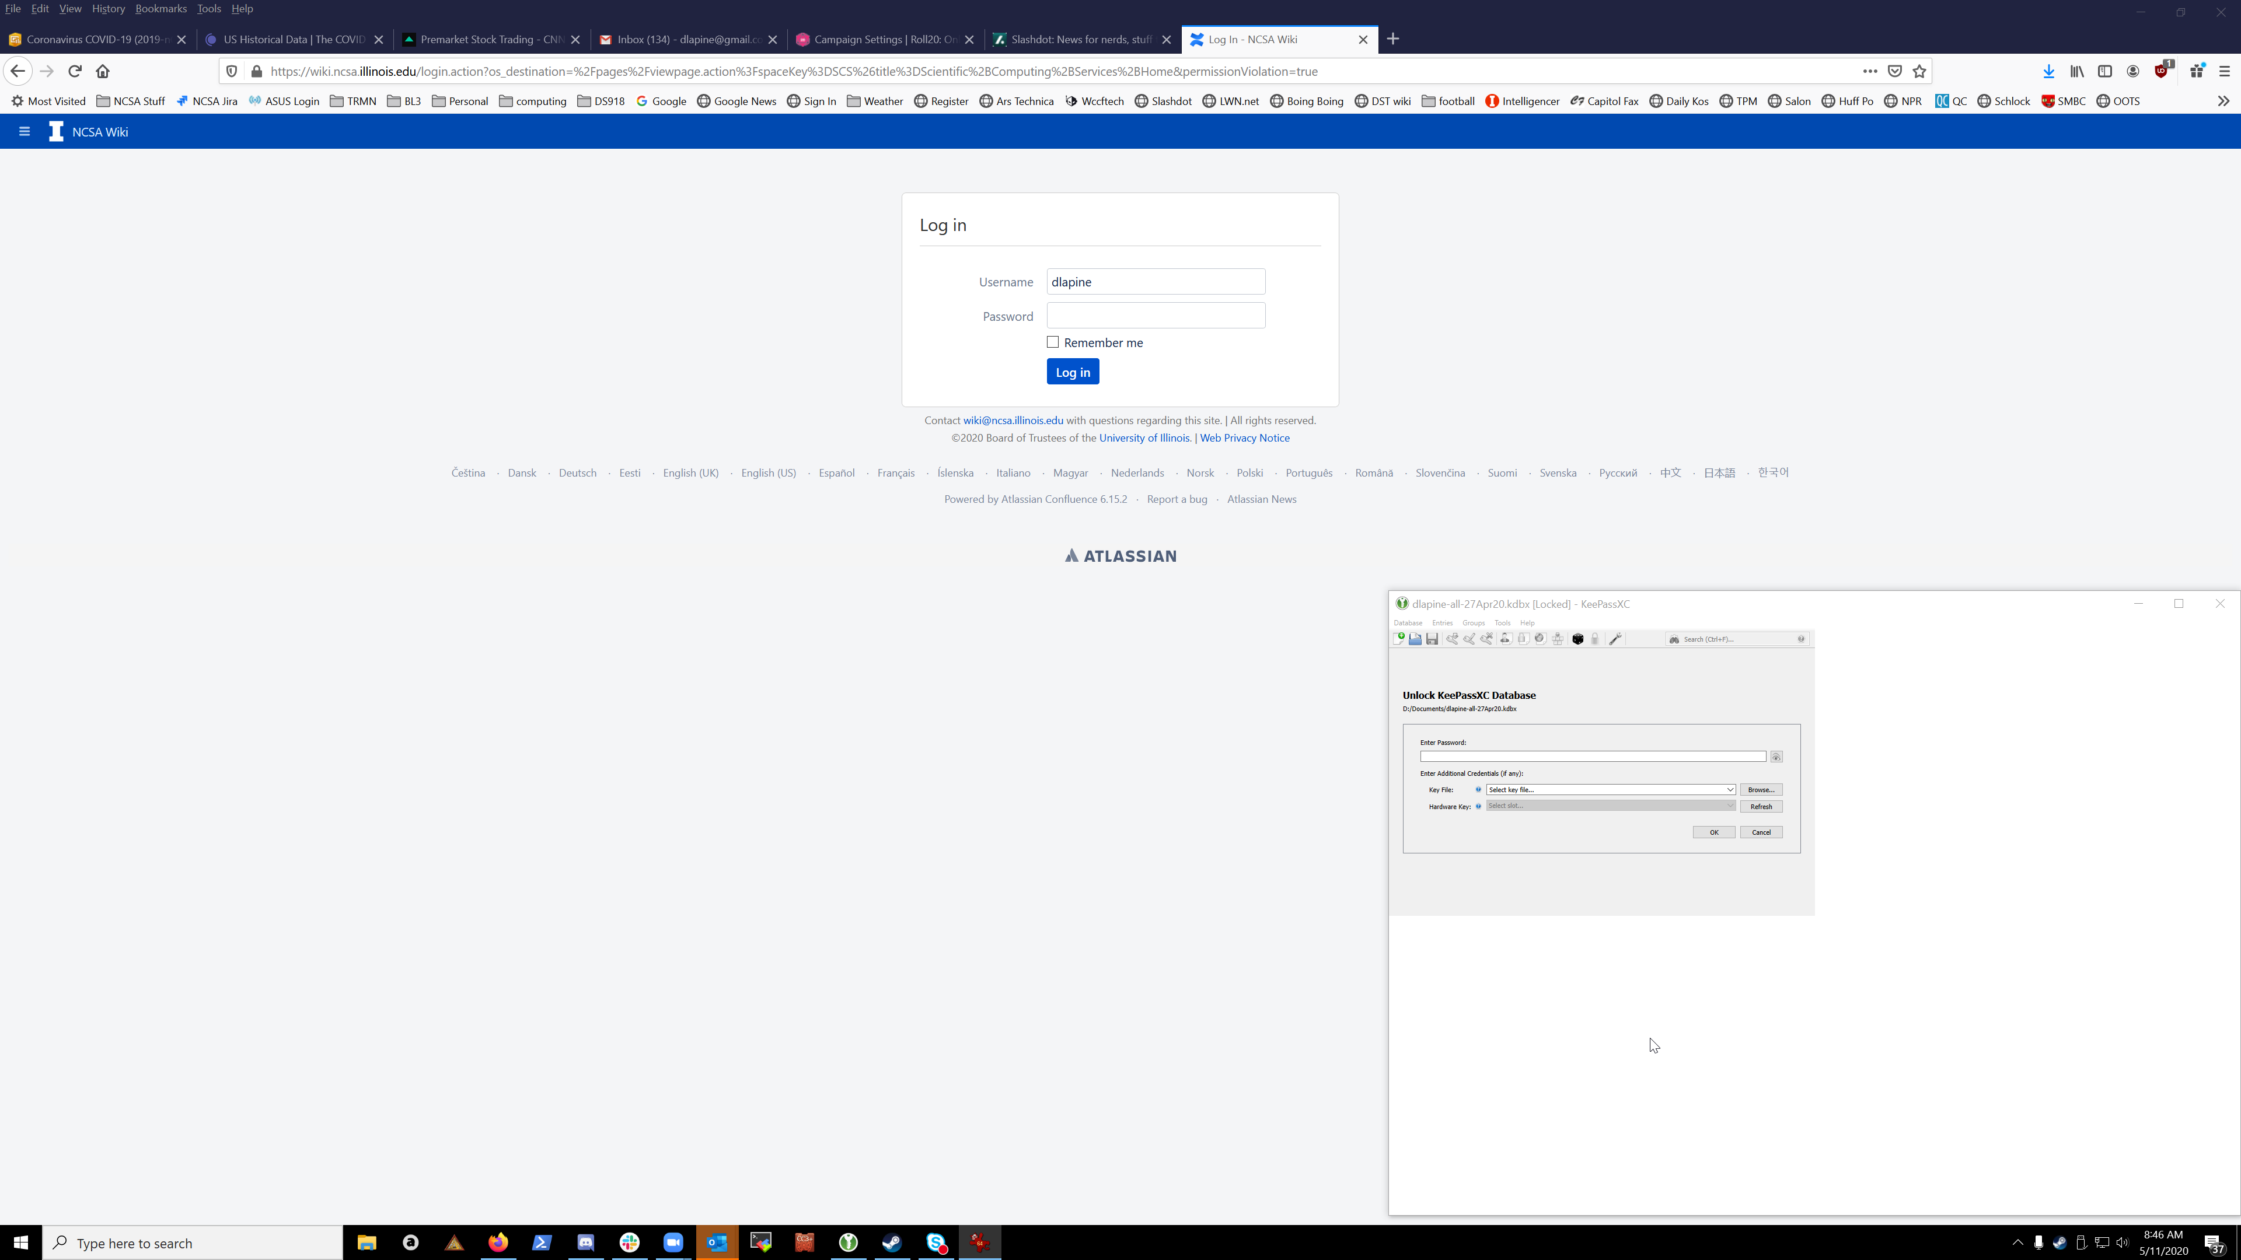Open the Database menu in KeePassXC
The height and width of the screenshot is (1260, 2241).
pyautogui.click(x=1408, y=622)
